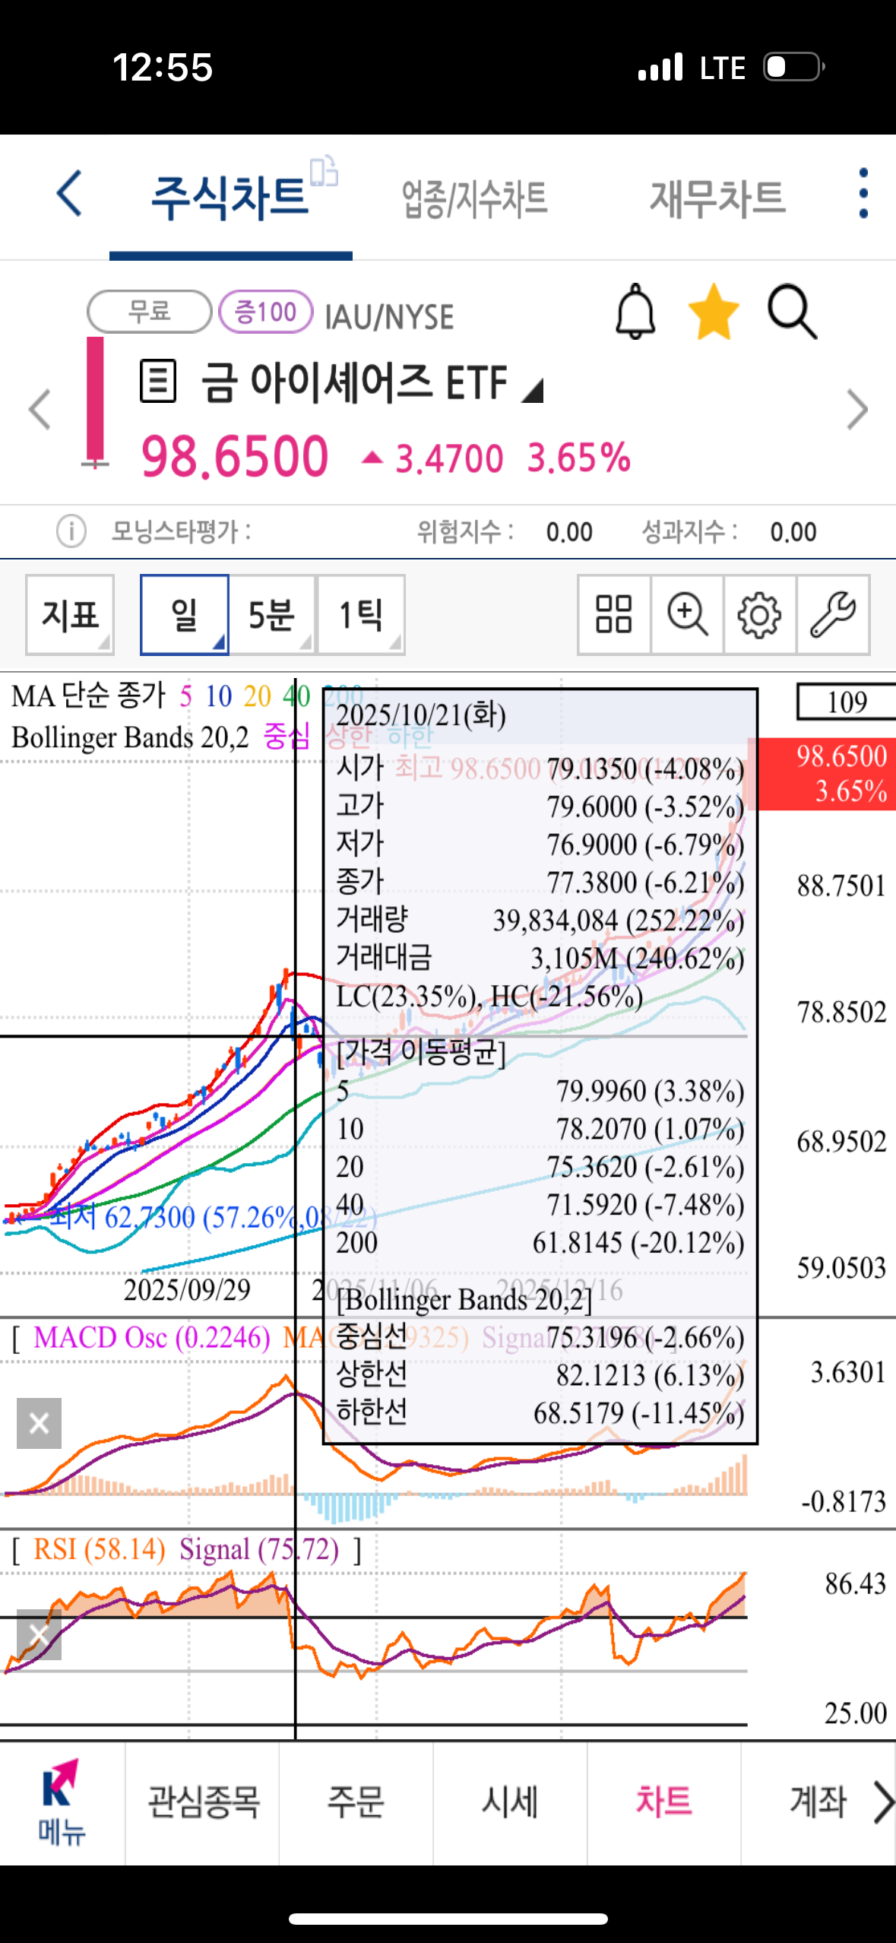Viewport: 896px width, 1943px height.
Task: Tap 종가 77.3800 row in tooltip
Action: coord(540,882)
